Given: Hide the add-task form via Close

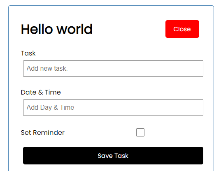Looking at the screenshot, I should 182,29.
